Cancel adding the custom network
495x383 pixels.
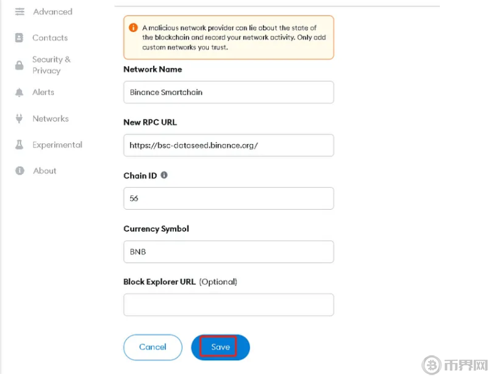pos(153,347)
